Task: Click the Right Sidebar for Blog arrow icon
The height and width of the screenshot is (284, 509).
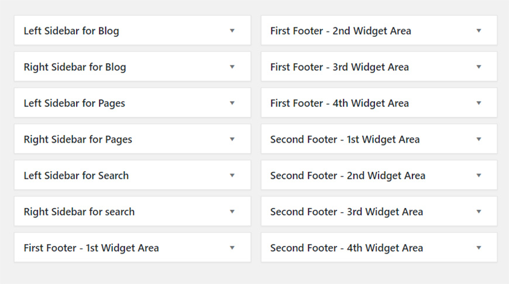Action: 232,67
